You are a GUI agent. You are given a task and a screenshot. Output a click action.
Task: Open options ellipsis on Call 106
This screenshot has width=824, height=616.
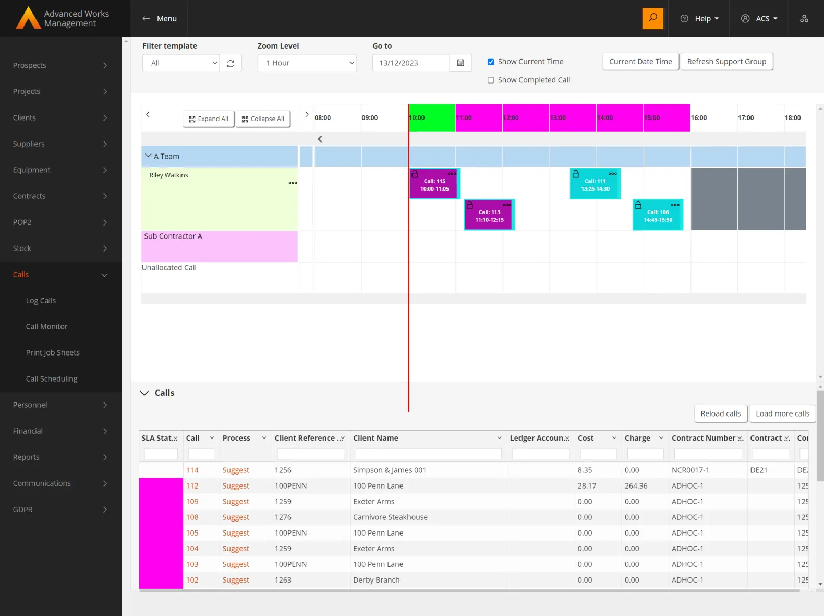675,205
